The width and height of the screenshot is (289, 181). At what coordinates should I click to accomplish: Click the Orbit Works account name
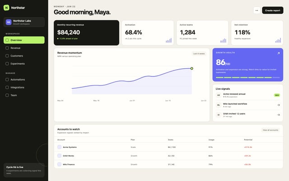pos(68,156)
